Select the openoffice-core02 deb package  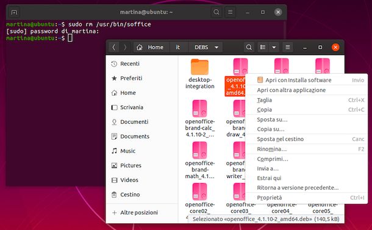click(x=200, y=198)
